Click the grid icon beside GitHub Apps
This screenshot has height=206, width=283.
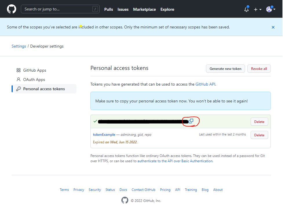19,70
